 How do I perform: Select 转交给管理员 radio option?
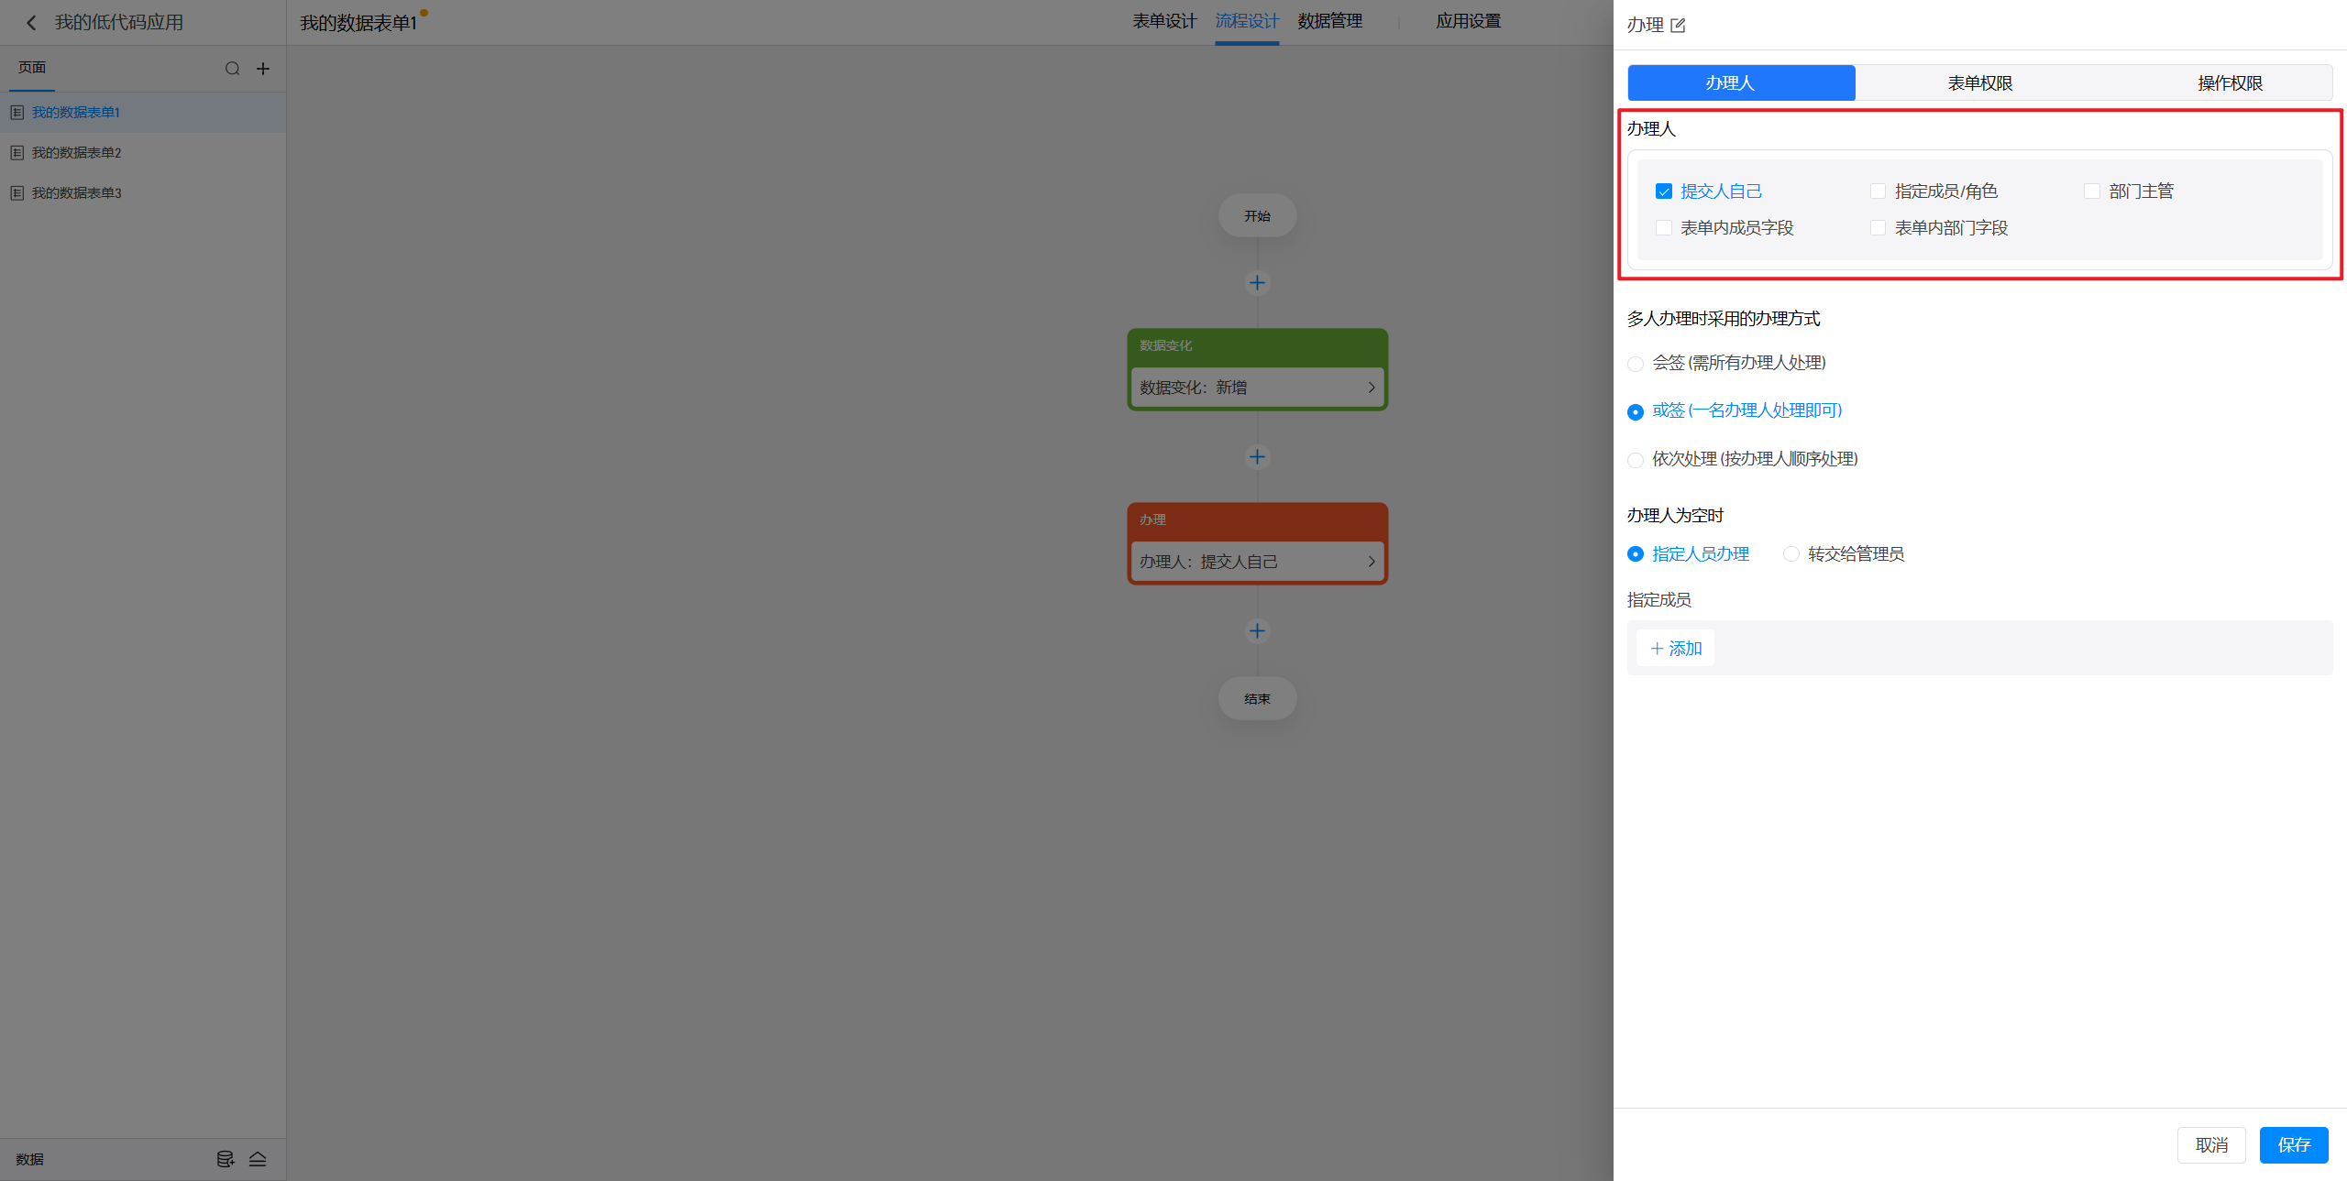pos(1791,554)
